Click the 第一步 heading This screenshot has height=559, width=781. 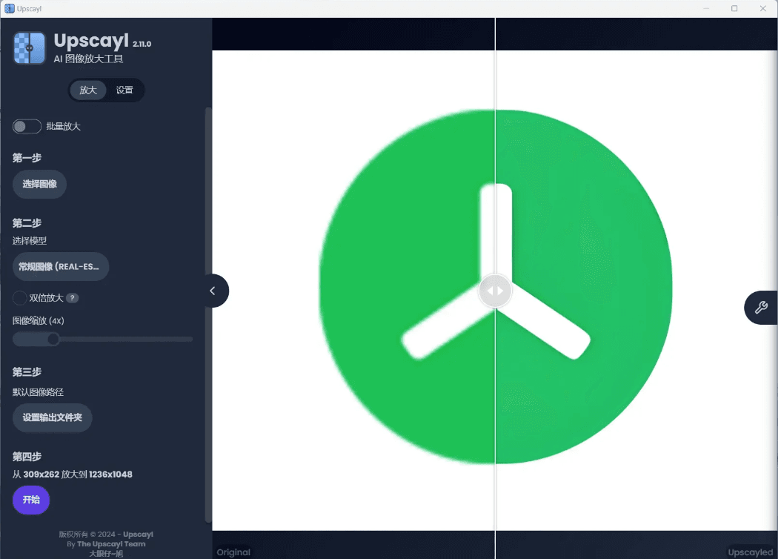(x=27, y=158)
